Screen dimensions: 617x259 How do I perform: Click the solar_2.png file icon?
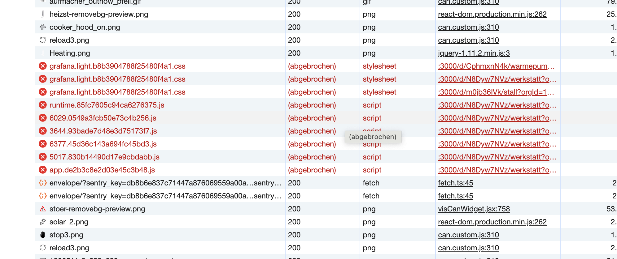(x=43, y=222)
